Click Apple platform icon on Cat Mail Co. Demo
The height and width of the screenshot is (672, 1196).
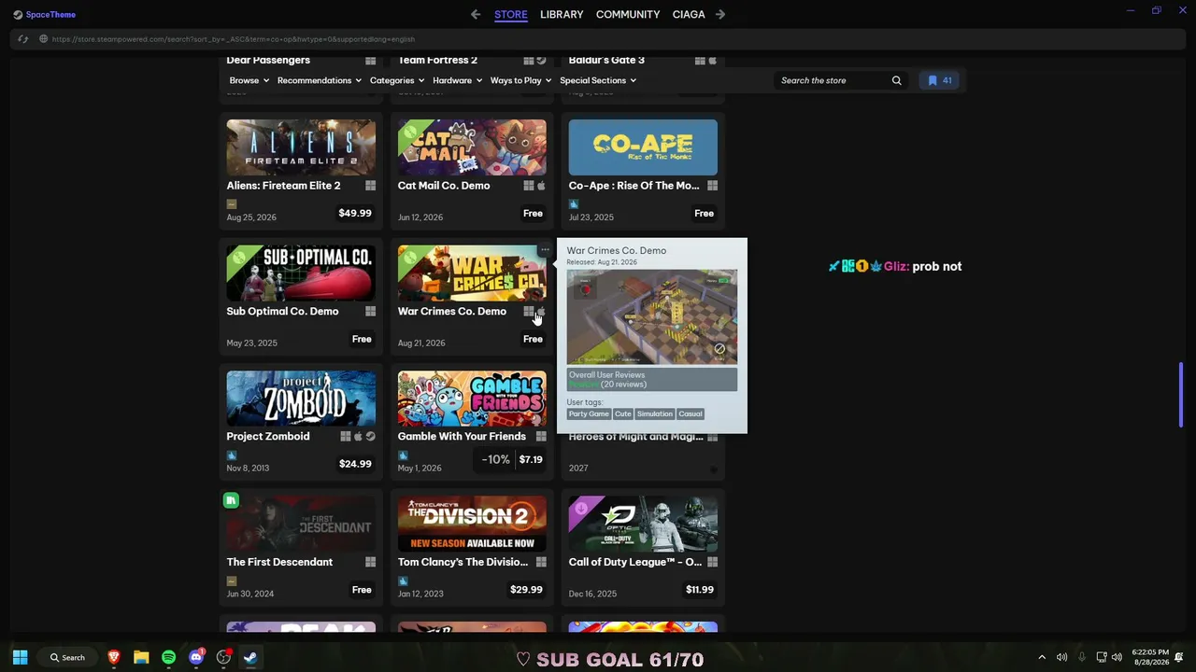541,186
